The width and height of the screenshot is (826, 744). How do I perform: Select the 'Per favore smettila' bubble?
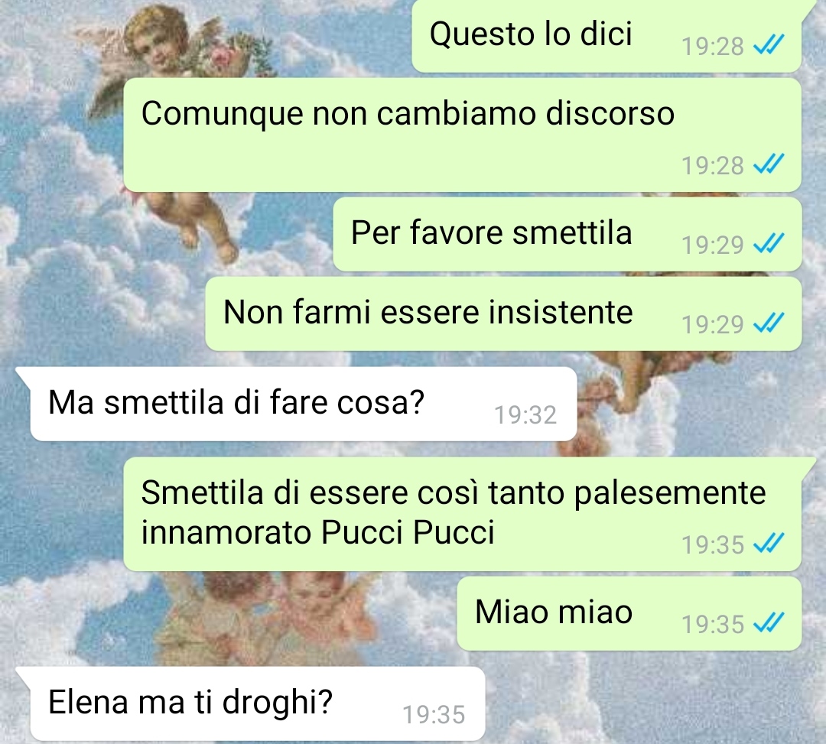tap(567, 234)
